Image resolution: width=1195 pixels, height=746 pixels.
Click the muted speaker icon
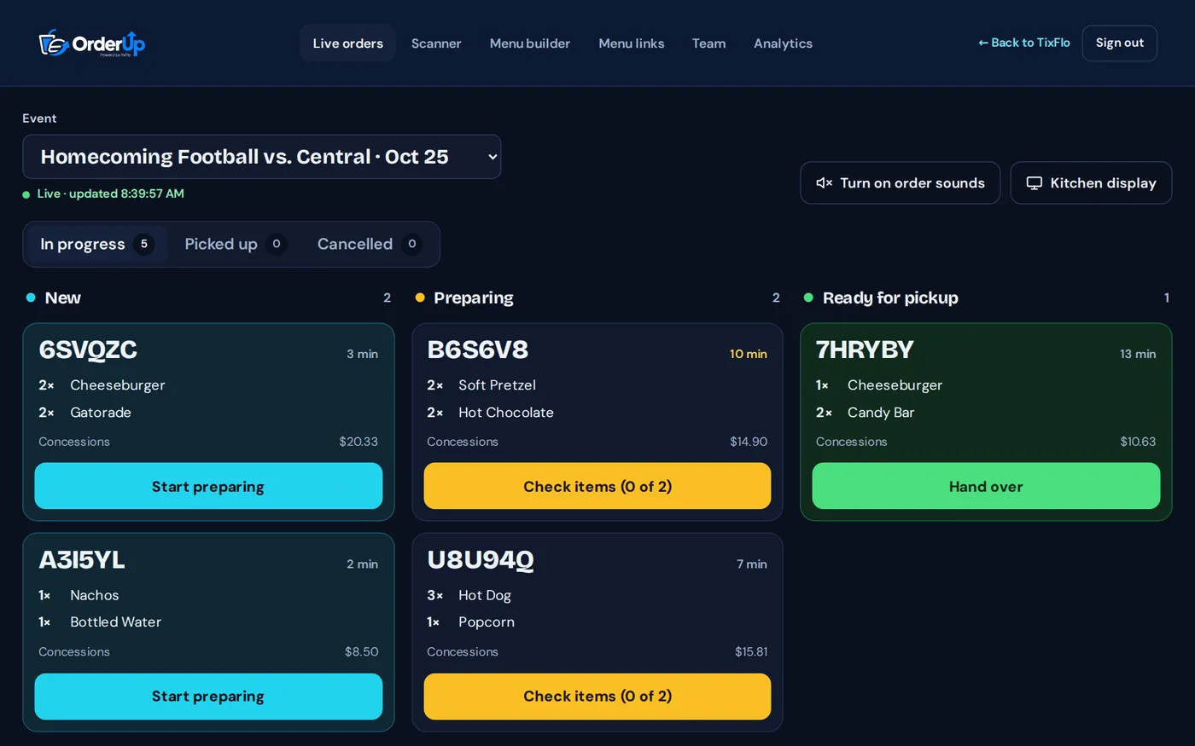824,183
